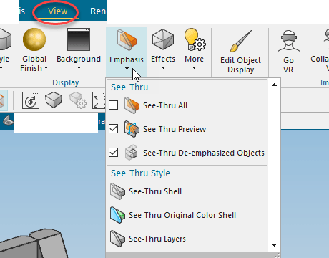
Task: Click the See-Thru De-emphasized Objects wireframe icon
Action: (132, 153)
